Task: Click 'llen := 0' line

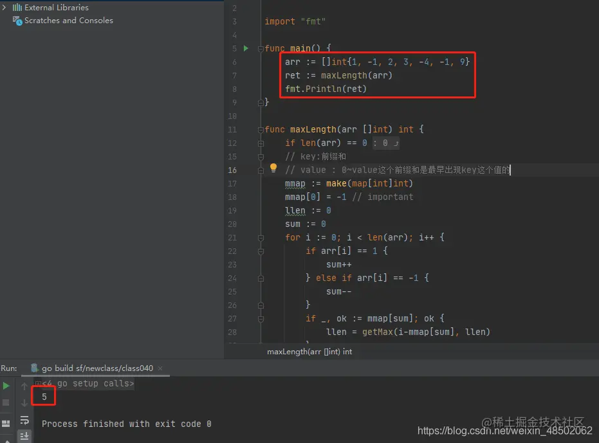Action: click(x=308, y=210)
